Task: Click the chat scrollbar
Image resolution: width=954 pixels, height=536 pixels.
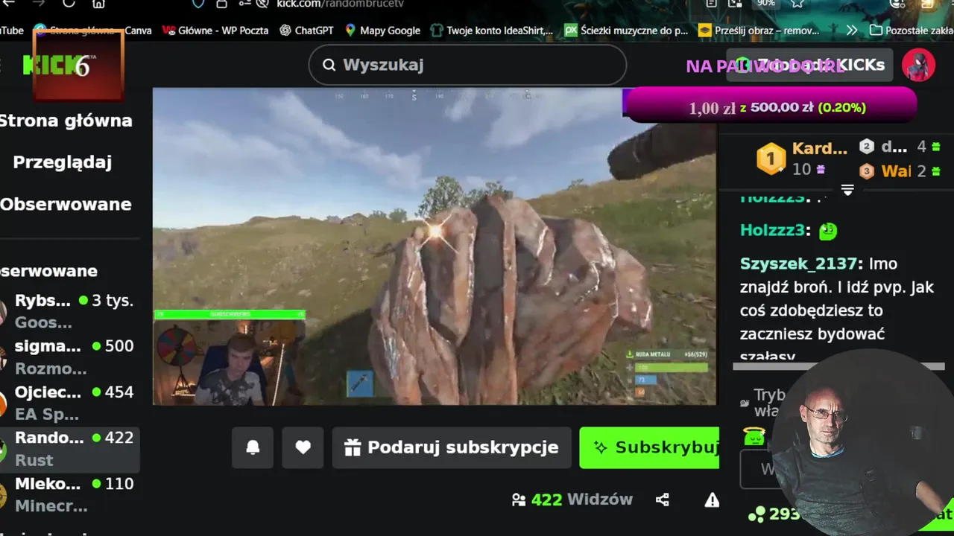Action: coord(838,366)
